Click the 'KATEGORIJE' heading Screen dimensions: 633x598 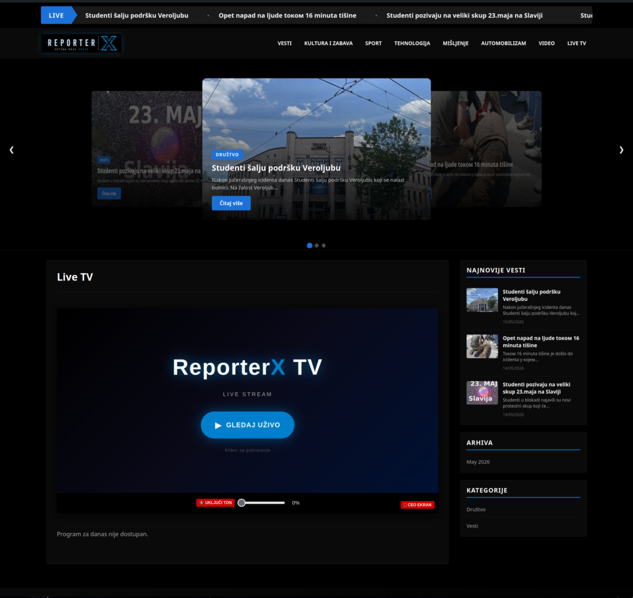(487, 491)
